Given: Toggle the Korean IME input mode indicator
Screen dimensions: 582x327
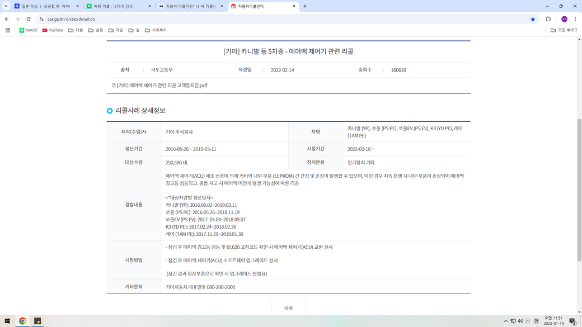Looking at the screenshot, I should click(536, 321).
